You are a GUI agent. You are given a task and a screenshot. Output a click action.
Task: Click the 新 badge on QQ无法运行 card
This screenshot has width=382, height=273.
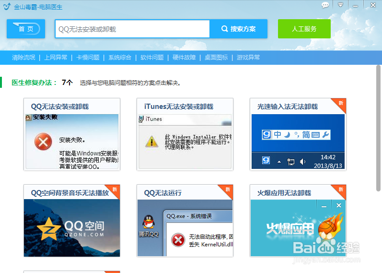coord(227,190)
